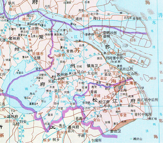
Task: Click the 湖州府 city marker
Action: click(17, 119)
